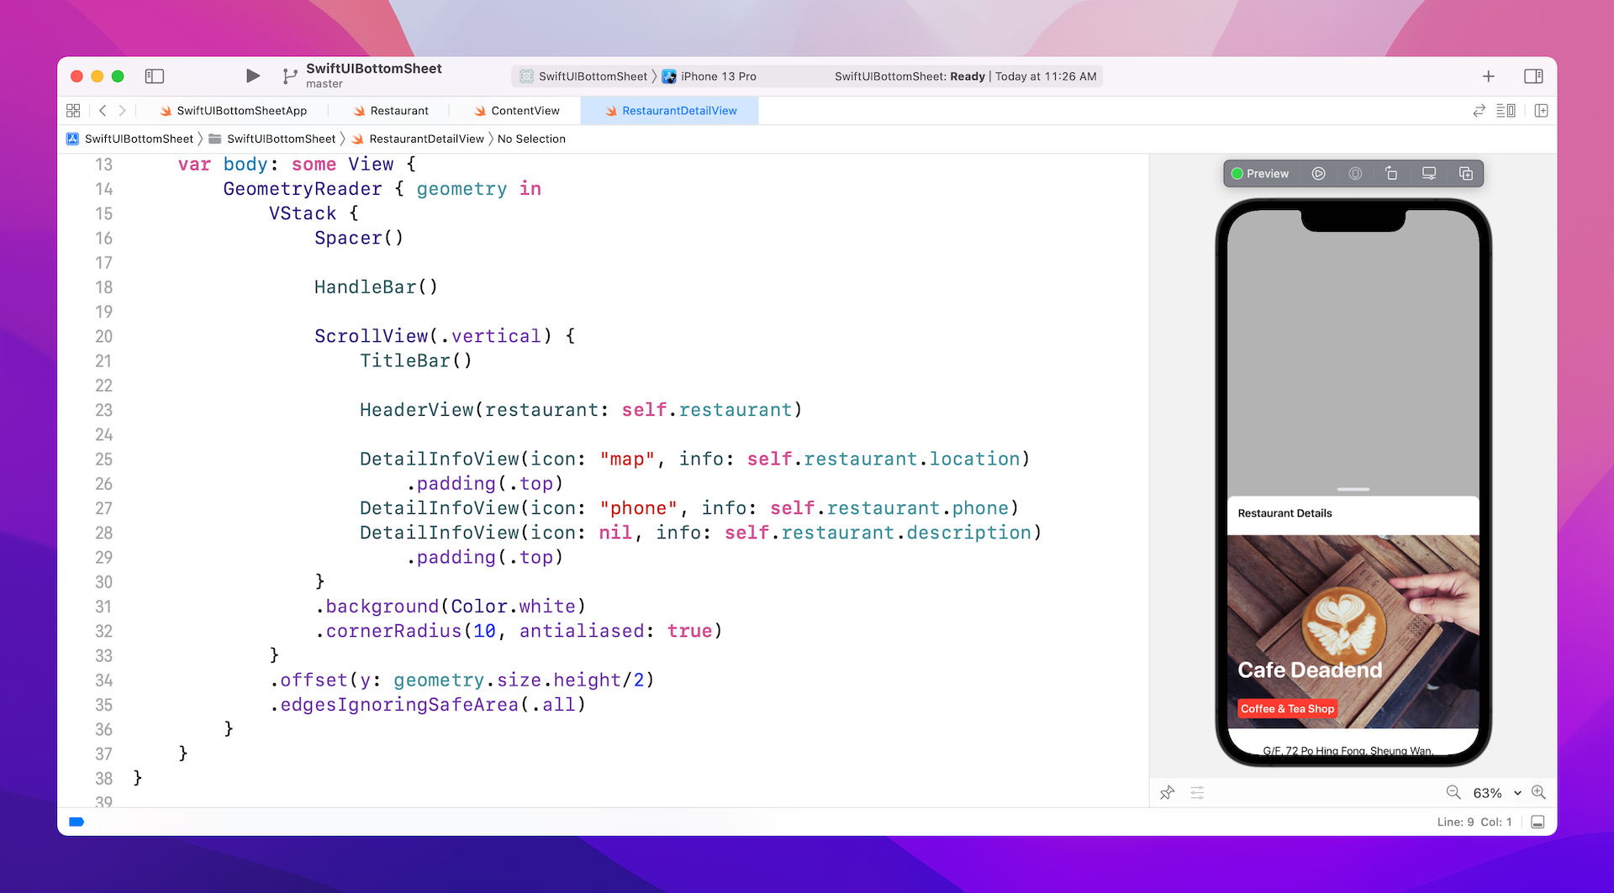Run the app with the play button
This screenshot has width=1614, height=893.
coord(252,76)
